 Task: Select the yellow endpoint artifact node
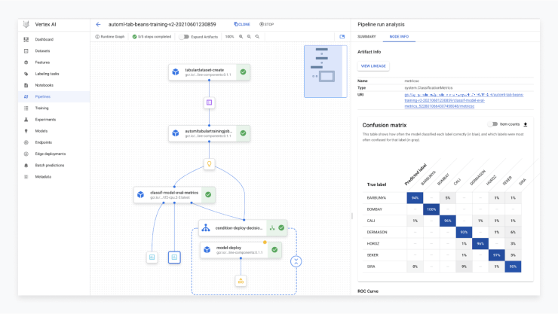241,281
